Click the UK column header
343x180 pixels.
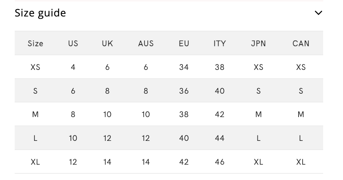pos(107,44)
